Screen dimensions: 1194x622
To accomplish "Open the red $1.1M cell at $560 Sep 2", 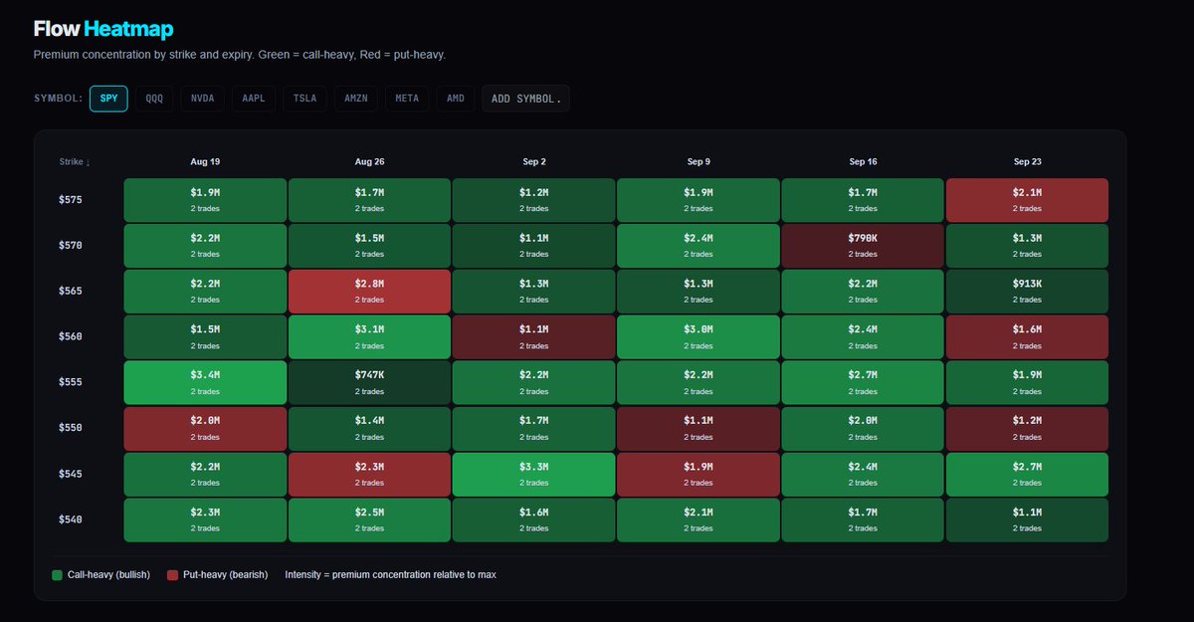I will 534,336.
